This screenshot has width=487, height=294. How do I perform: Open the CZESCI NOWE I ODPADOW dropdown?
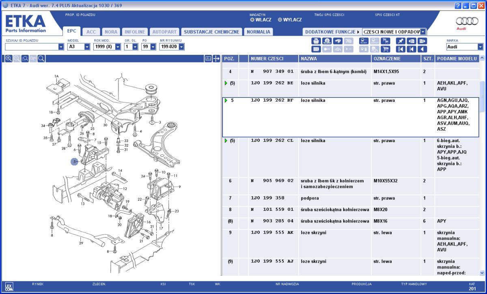pyautogui.click(x=423, y=32)
